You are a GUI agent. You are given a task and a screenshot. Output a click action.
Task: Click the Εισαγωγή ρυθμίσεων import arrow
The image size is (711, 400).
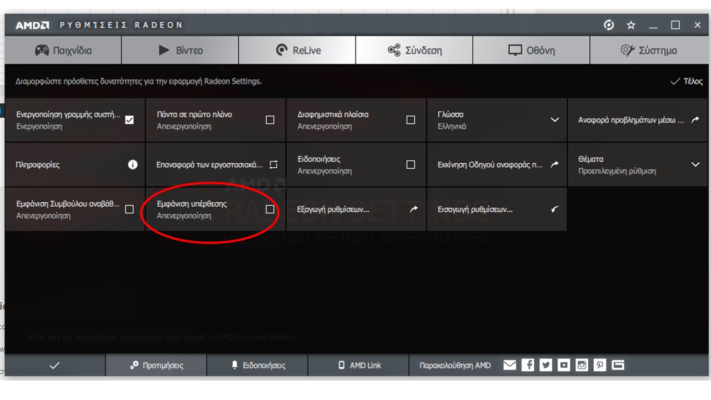pyautogui.click(x=554, y=209)
